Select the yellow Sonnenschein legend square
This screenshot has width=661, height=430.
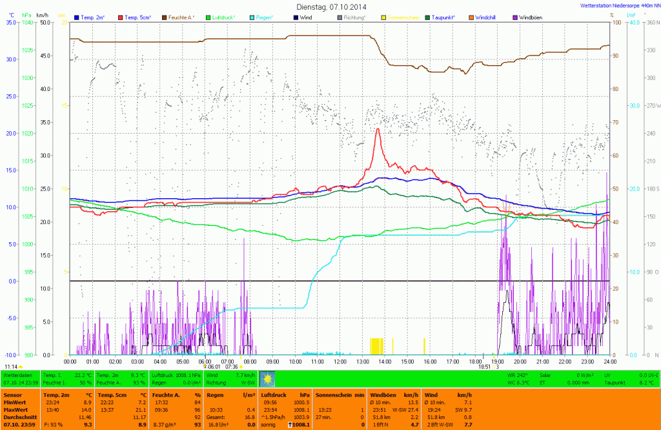click(x=383, y=17)
